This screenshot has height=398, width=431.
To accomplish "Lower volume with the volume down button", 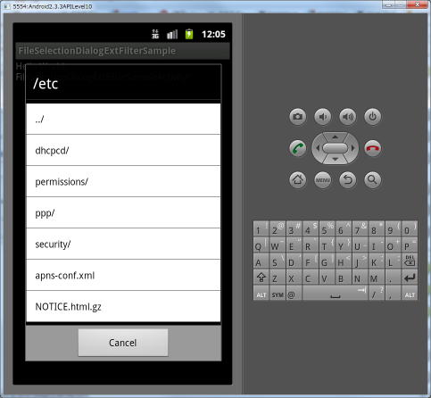I will tap(322, 117).
